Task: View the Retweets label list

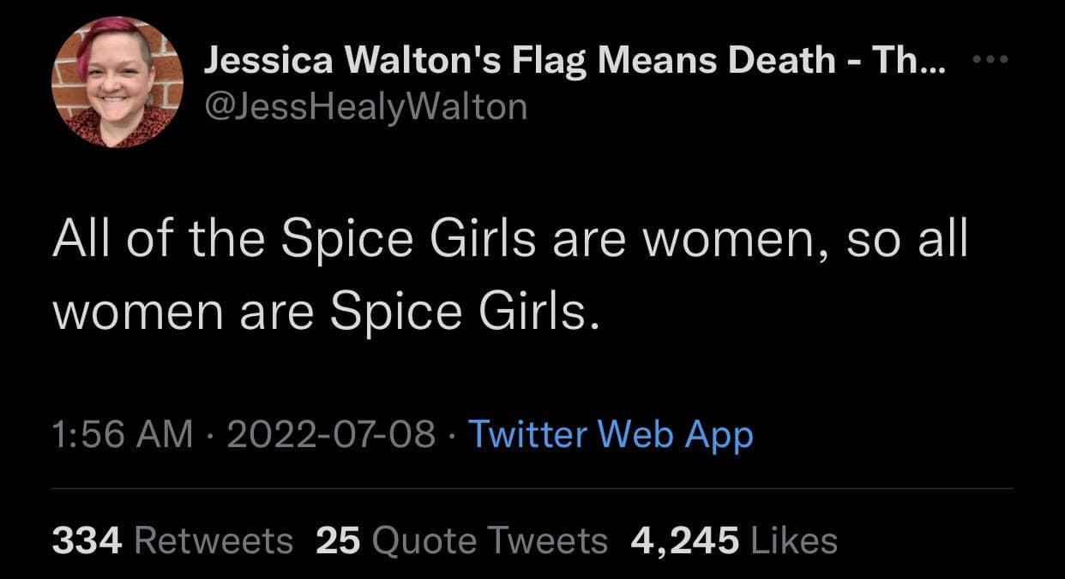Action: 214,540
